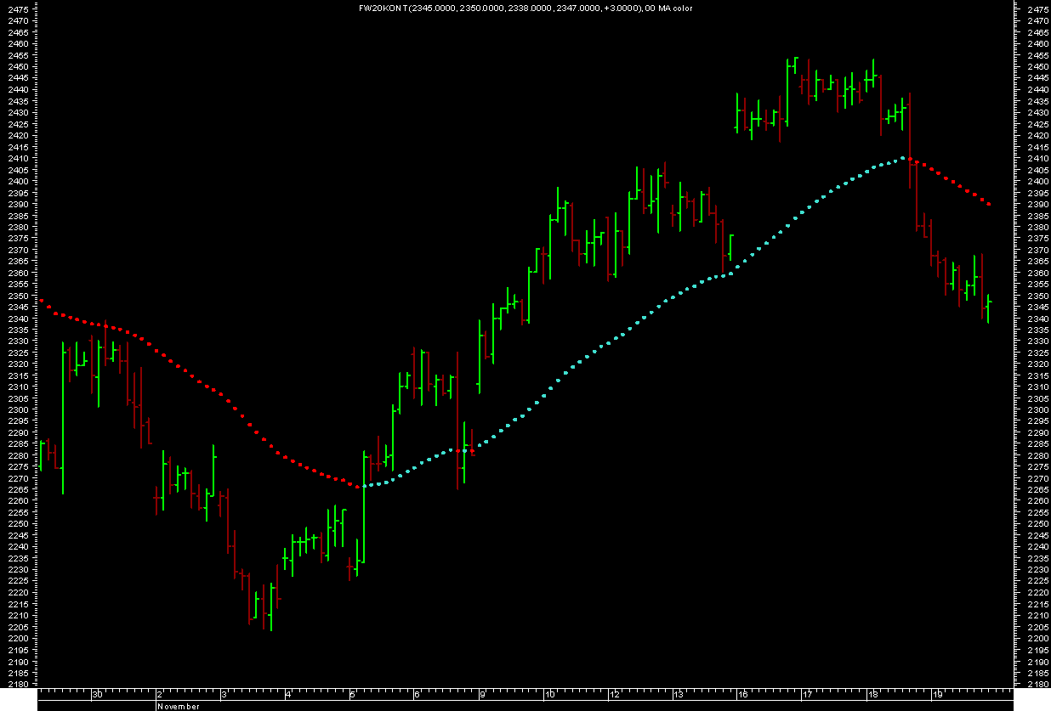The image size is (1051, 711).
Task: Click date label "2" on time axis
Action: (x=160, y=695)
